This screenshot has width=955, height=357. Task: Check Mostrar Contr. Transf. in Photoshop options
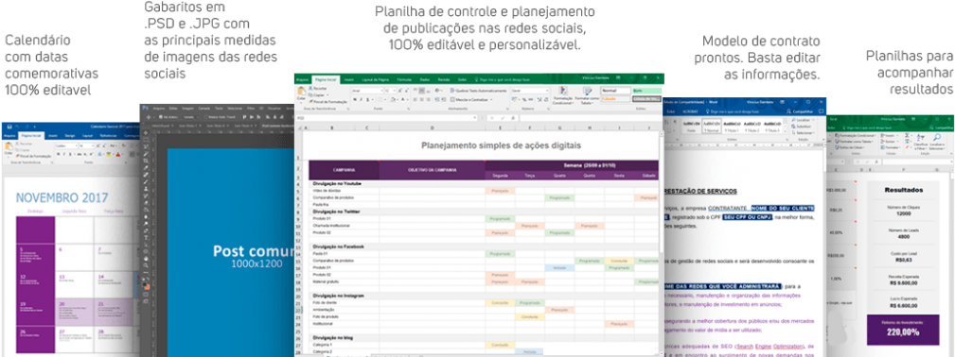[x=205, y=117]
